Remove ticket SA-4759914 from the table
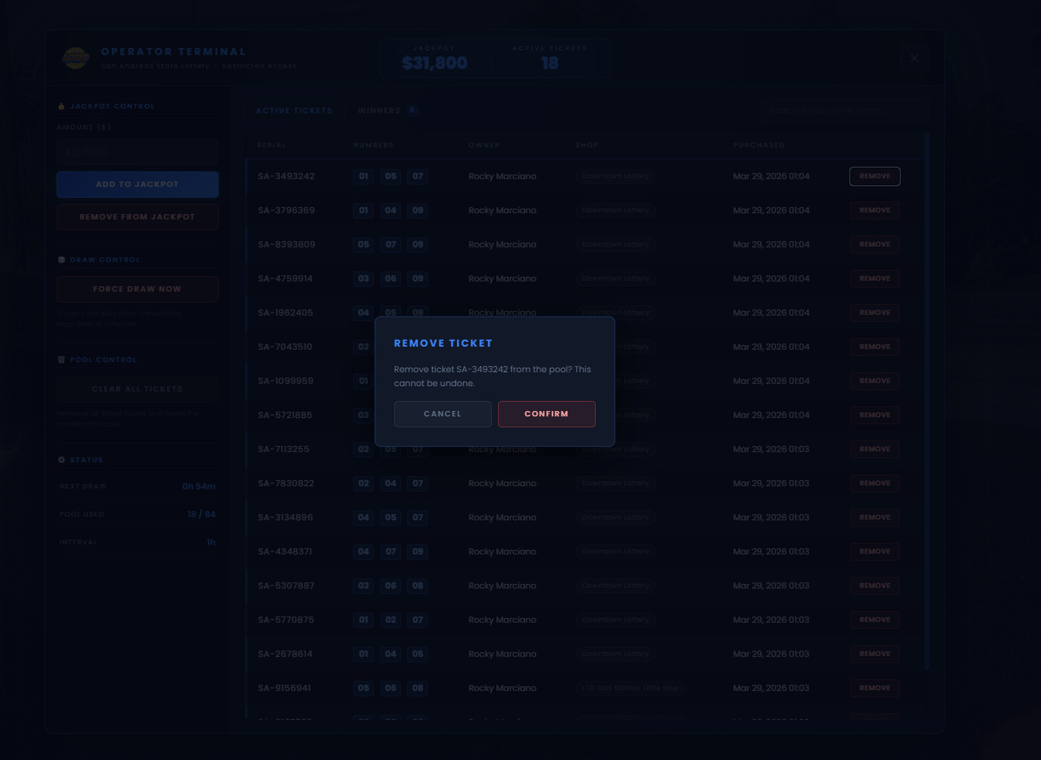Image resolution: width=1041 pixels, height=760 pixels. pos(875,278)
